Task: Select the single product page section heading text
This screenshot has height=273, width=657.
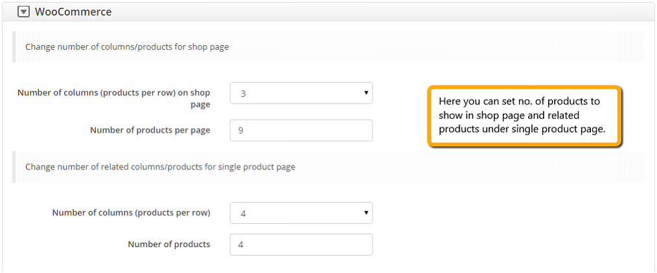Action: tap(160, 167)
